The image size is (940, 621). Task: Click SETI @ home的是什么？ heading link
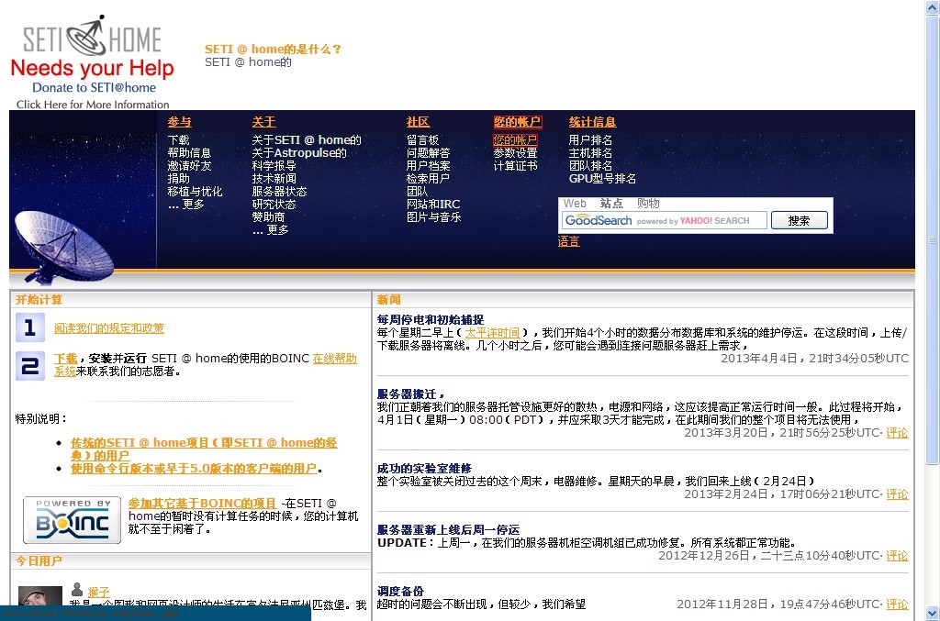pyautogui.click(x=273, y=50)
